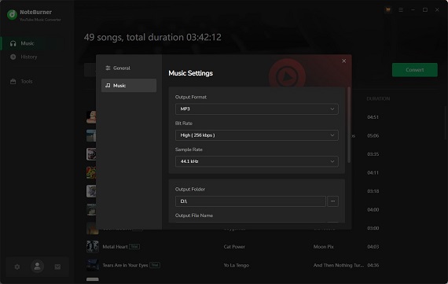Image resolution: width=448 pixels, height=284 pixels.
Task: Switch to the General settings tab
Action: (129, 68)
